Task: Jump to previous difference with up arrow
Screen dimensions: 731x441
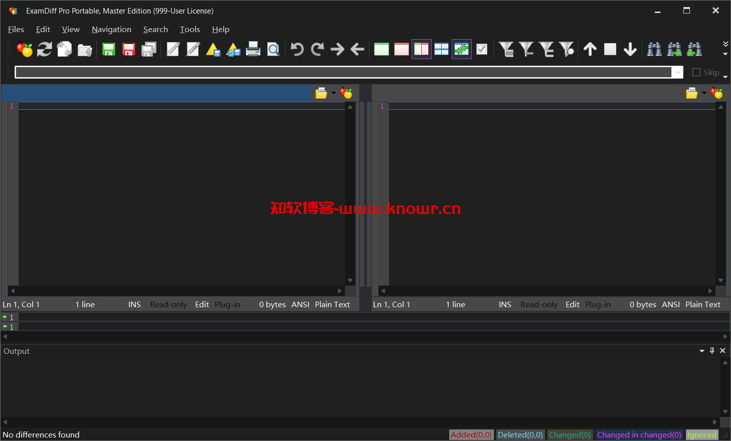Action: coord(590,49)
